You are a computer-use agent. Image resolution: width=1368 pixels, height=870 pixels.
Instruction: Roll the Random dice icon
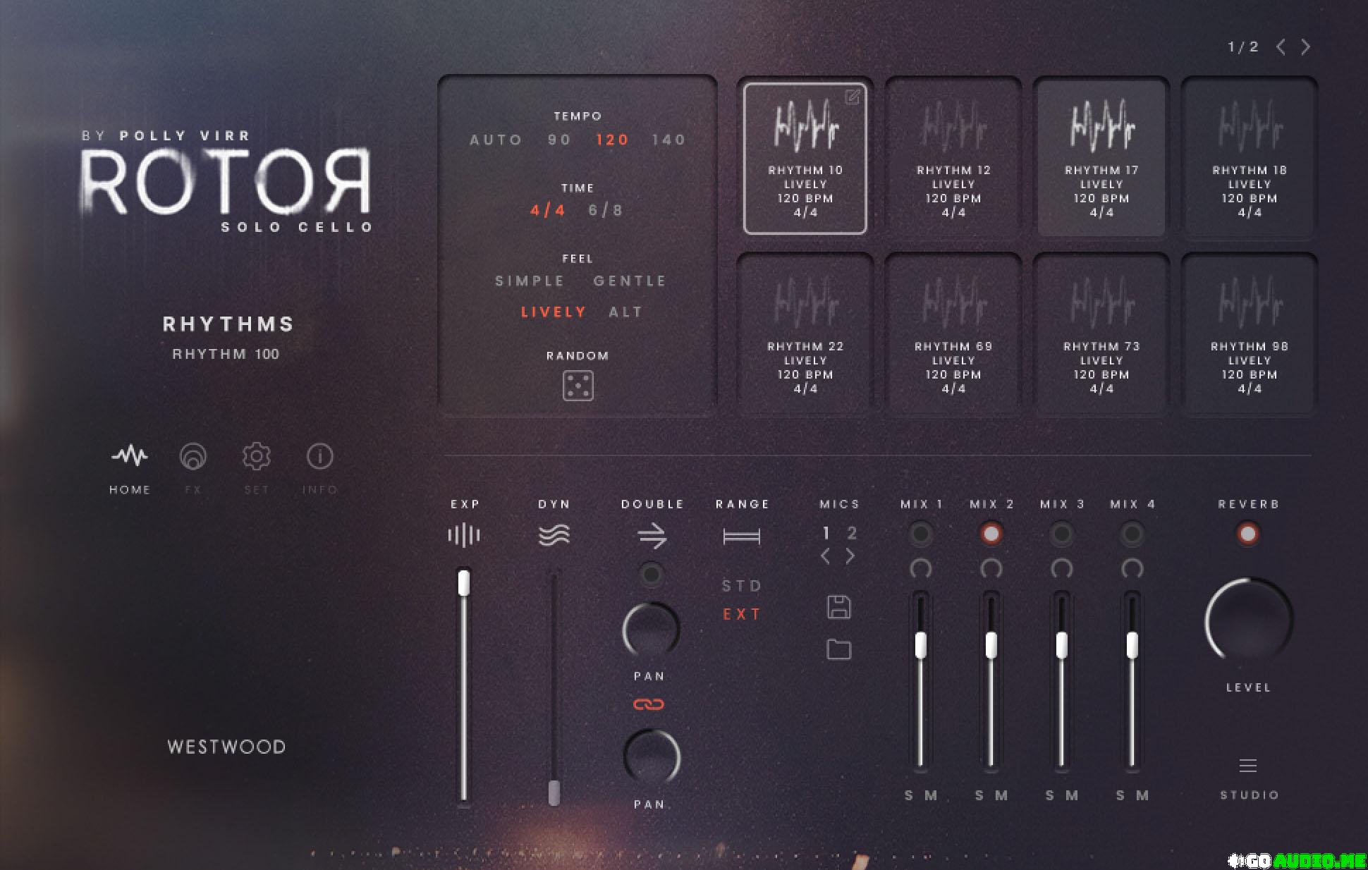[578, 386]
